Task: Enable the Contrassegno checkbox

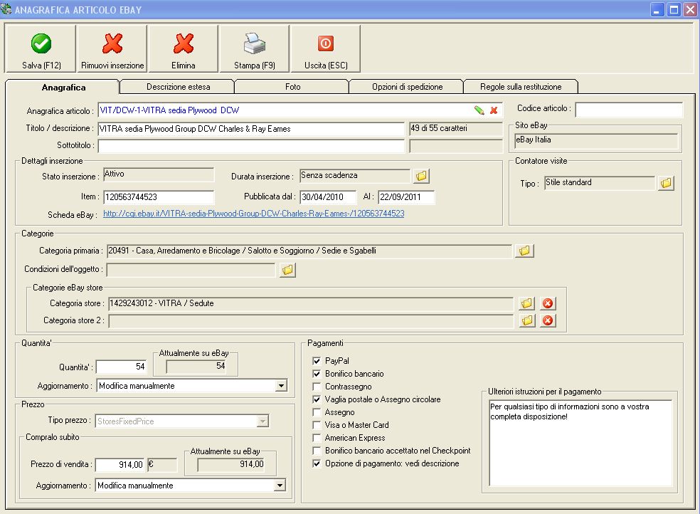Action: tap(317, 387)
